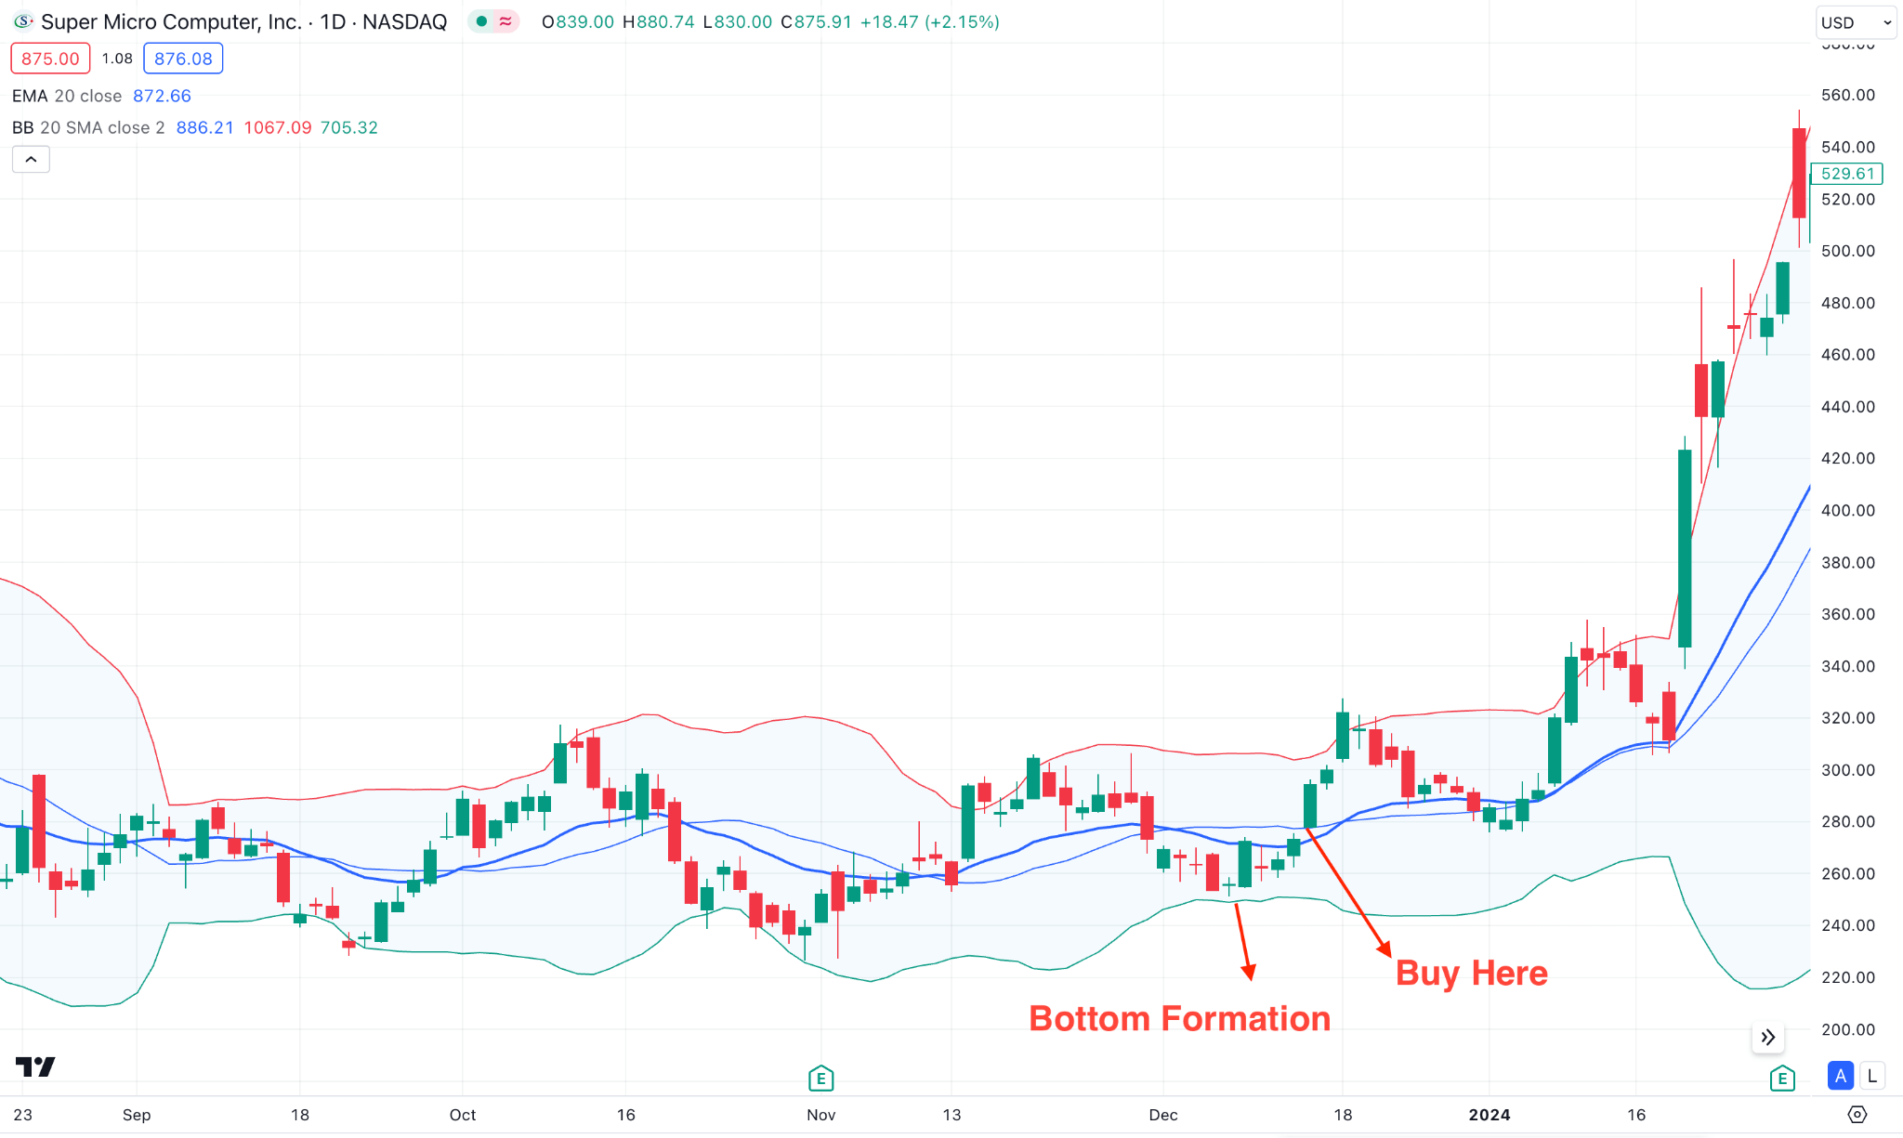Click the TradingView logo in the corner

(35, 1066)
